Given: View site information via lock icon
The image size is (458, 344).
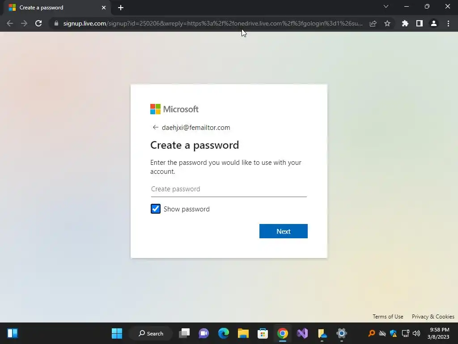Looking at the screenshot, I should (56, 23).
